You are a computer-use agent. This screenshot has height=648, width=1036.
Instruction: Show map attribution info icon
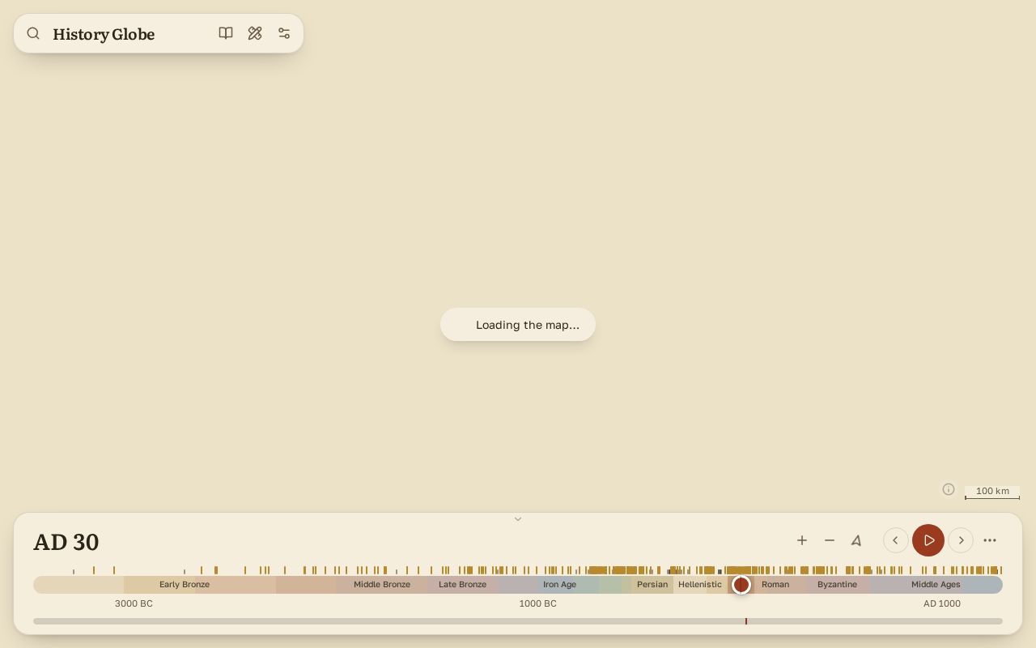click(949, 489)
